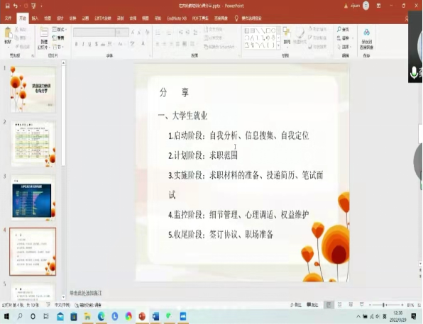423x324 pixels.
Task: Click zoom in plus button
Action: click(x=402, y=305)
